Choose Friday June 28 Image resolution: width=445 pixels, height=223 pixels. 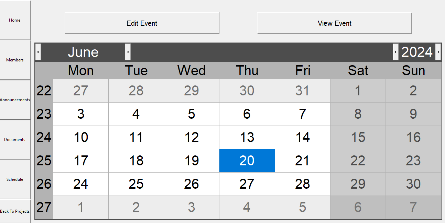tap(302, 184)
